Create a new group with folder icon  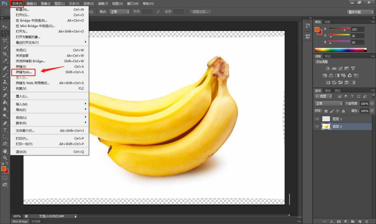[x=352, y=222]
